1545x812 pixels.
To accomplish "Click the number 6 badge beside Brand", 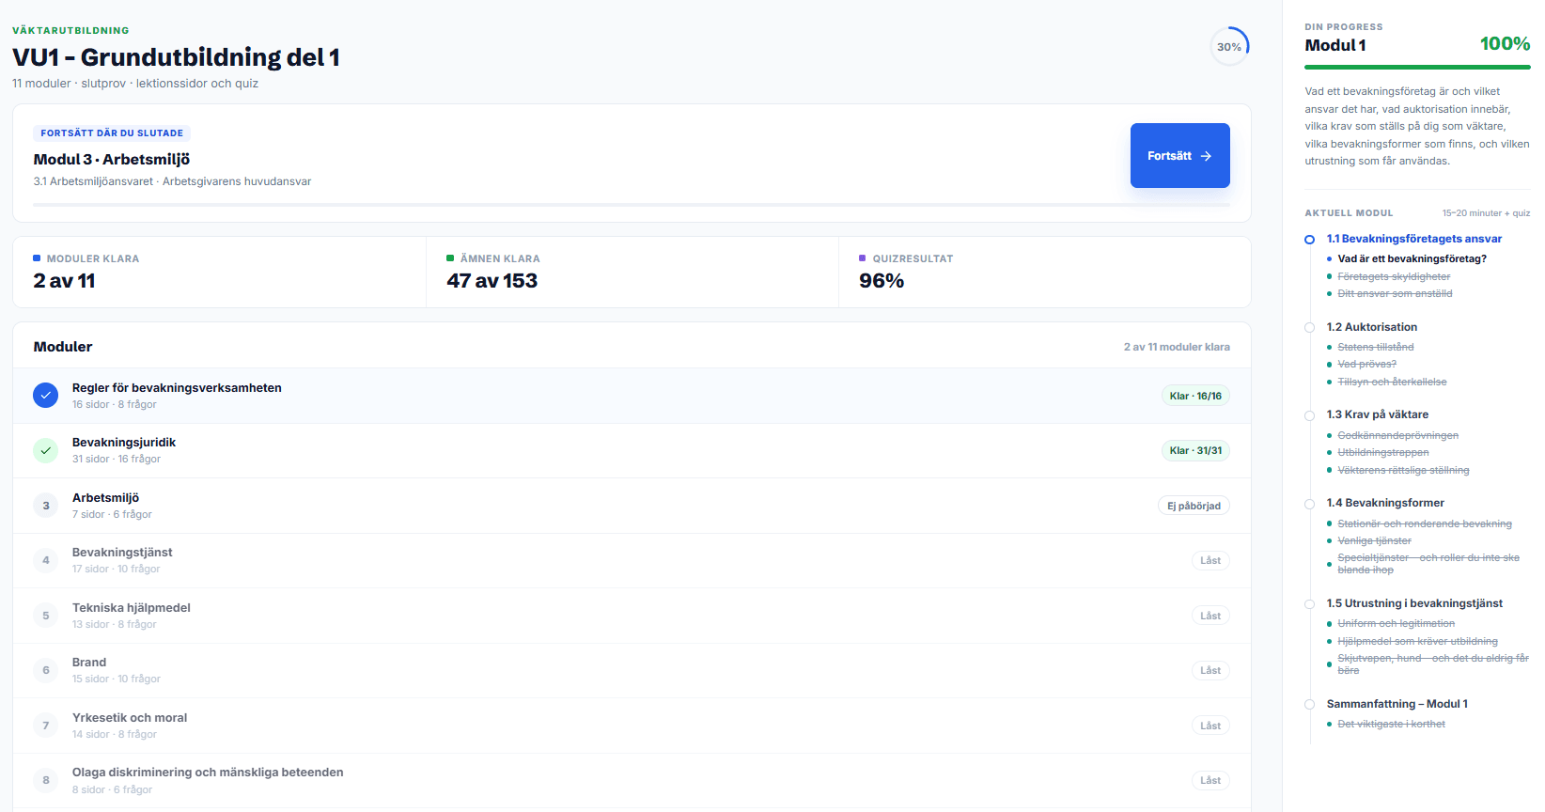I will pos(45,670).
